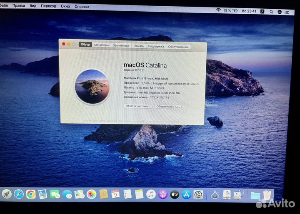Open Launchpad from the Dock
The height and width of the screenshot is (214, 300).
7,194
